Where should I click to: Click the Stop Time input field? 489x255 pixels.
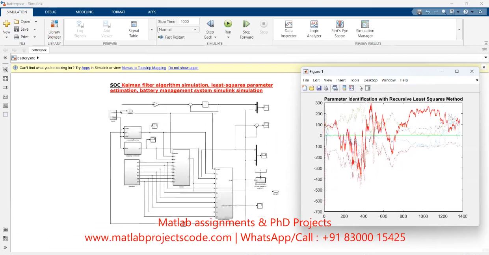click(x=189, y=22)
